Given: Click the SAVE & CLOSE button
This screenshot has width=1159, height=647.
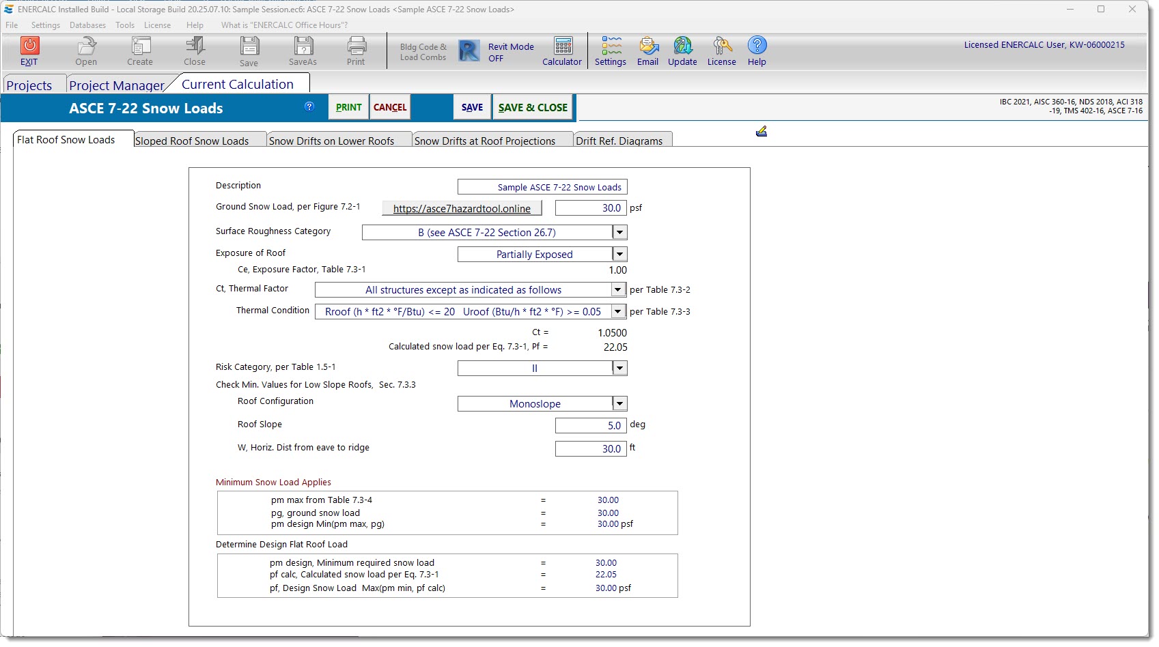Looking at the screenshot, I should coord(533,107).
